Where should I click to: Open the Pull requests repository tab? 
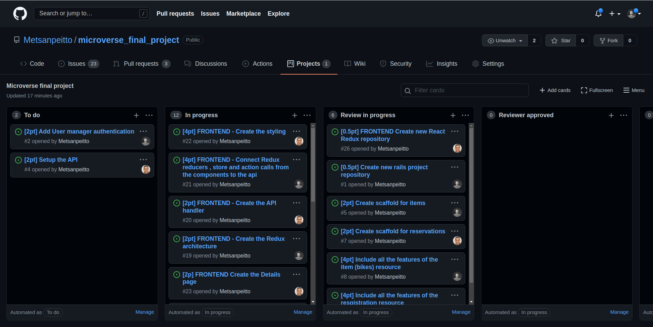tap(142, 64)
